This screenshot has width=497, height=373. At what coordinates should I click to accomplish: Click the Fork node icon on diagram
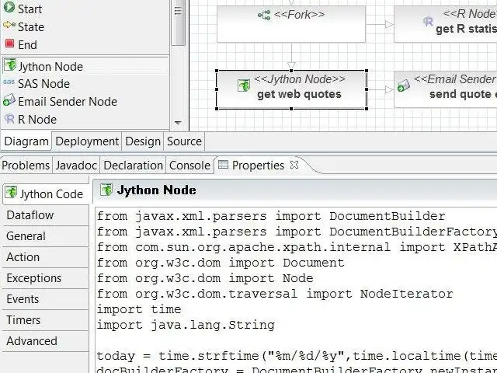(264, 15)
